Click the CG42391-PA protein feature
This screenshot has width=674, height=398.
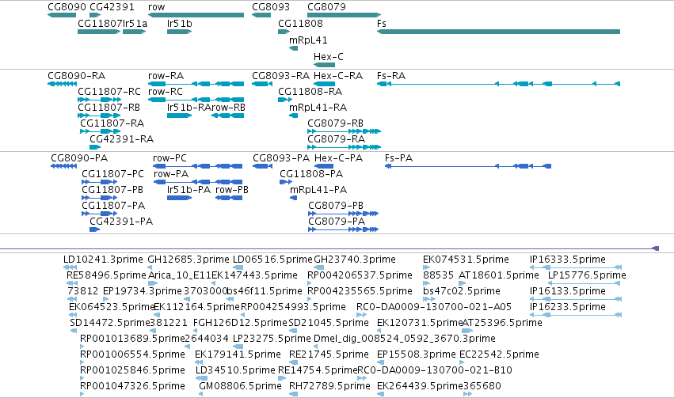click(x=94, y=229)
